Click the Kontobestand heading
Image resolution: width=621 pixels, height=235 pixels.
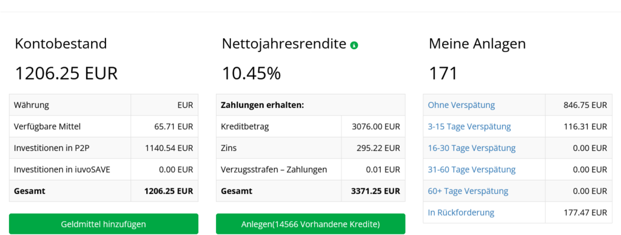click(61, 44)
